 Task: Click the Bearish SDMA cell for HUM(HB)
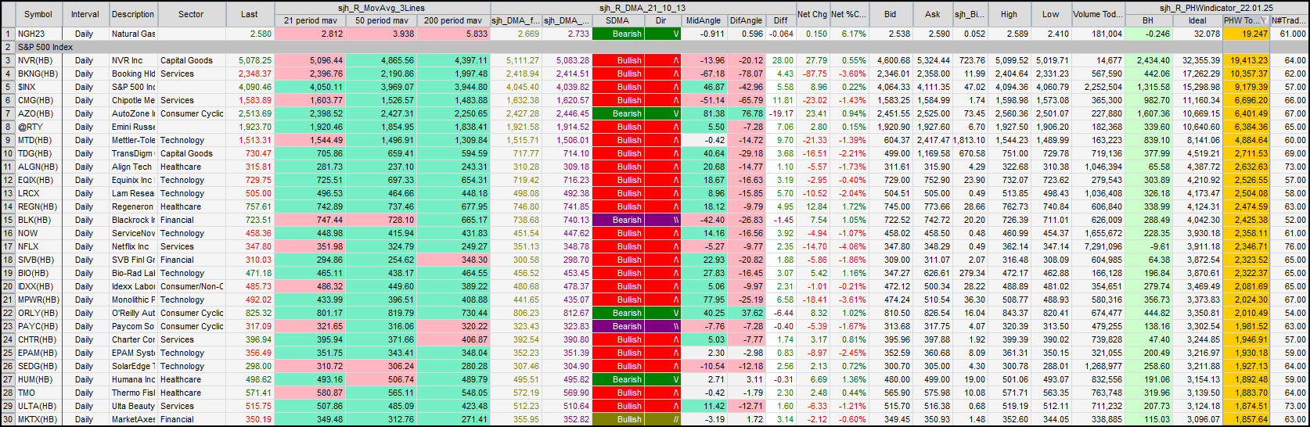click(617, 379)
